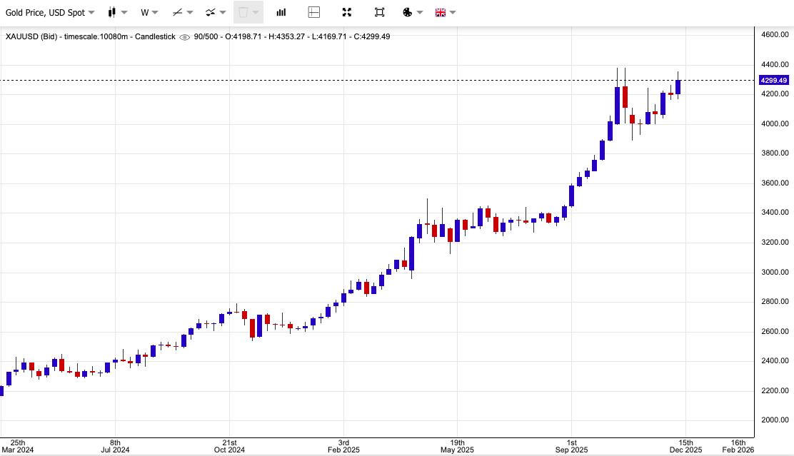Click the 1st Sep 2025 time axis label

tap(571, 446)
